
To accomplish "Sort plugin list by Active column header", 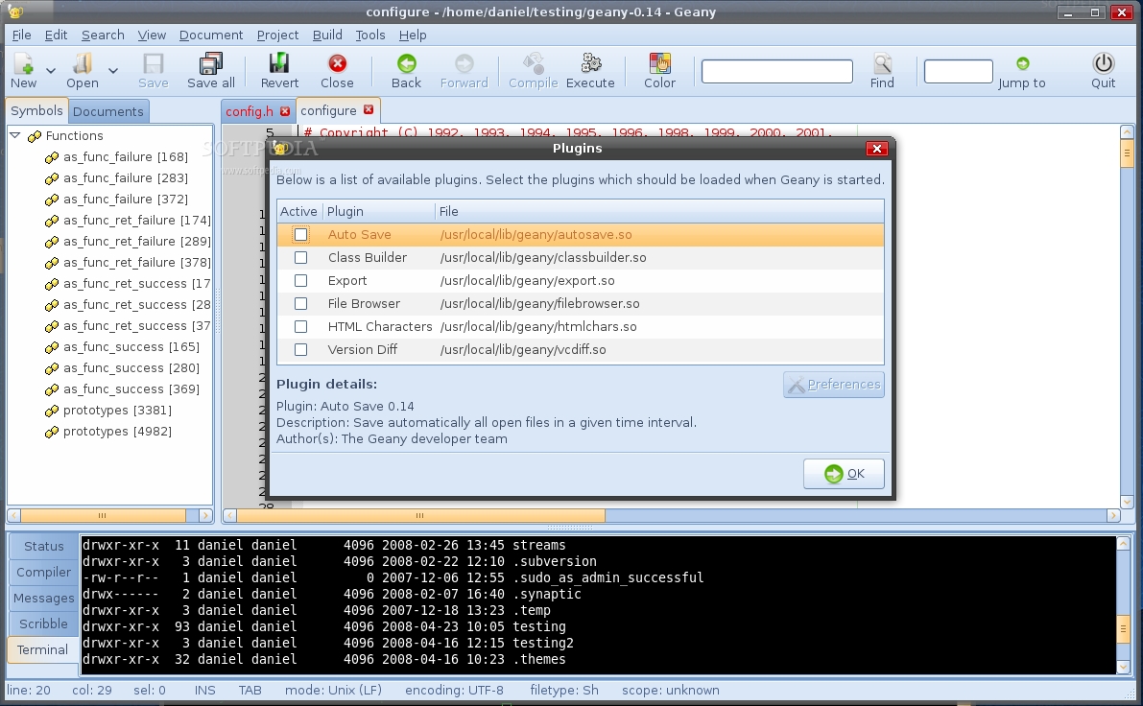I will [298, 211].
